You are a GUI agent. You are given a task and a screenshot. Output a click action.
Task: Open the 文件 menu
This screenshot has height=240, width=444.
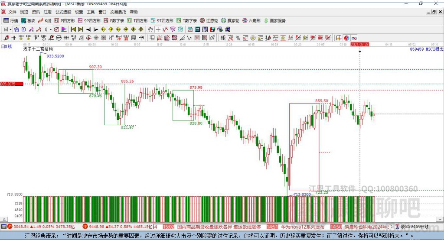13,12
